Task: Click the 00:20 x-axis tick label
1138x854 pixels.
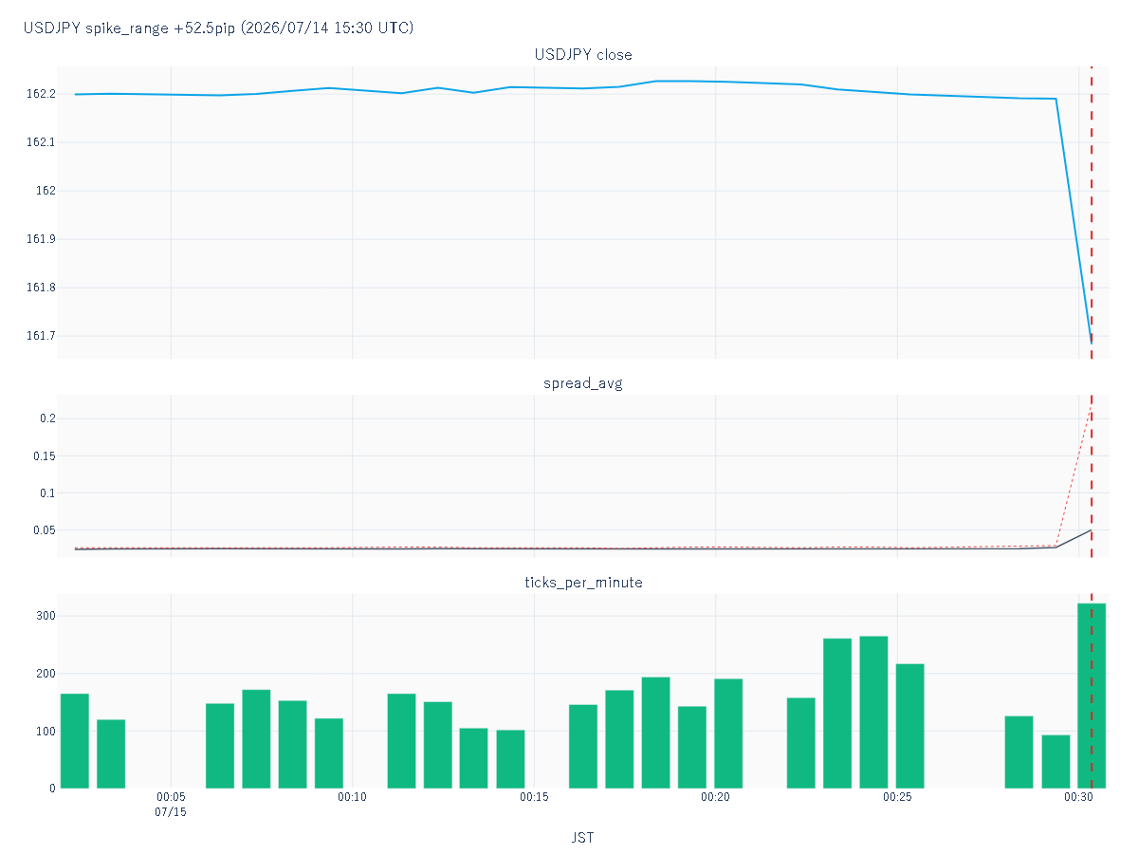Action: click(715, 798)
